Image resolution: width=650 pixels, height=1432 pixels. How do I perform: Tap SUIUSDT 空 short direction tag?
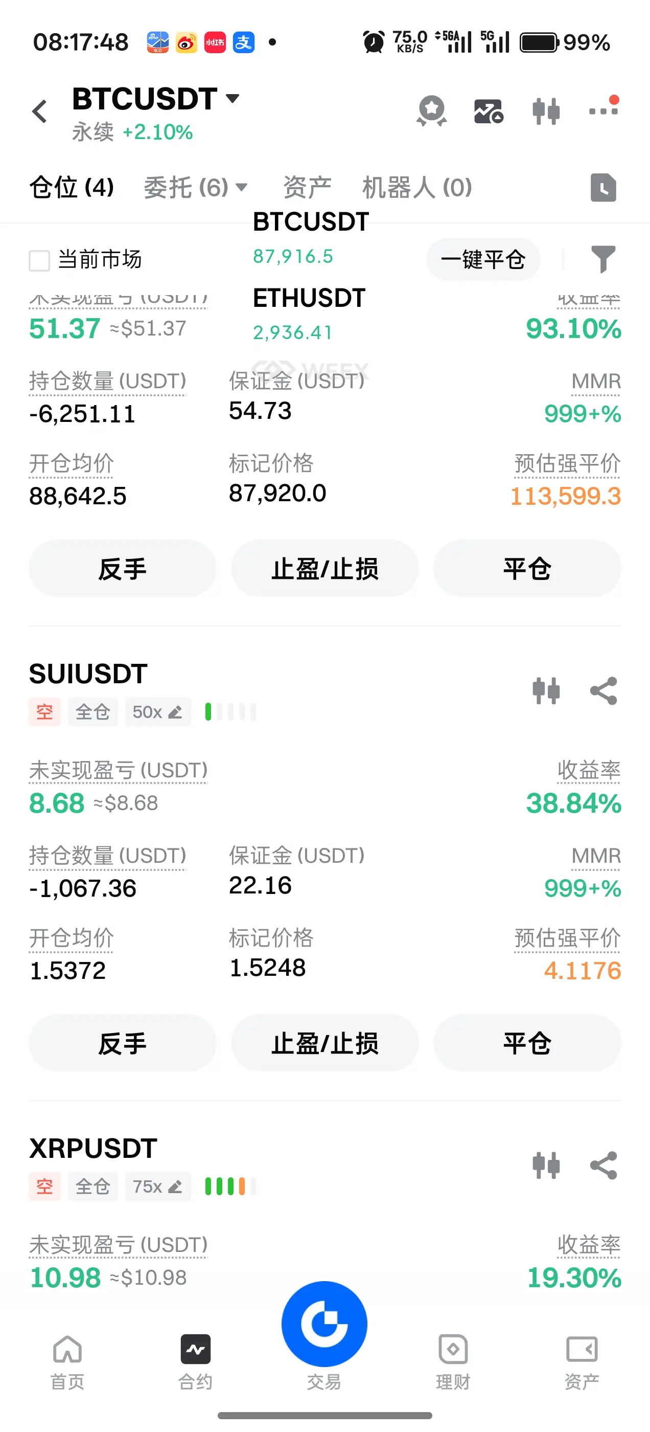[44, 712]
